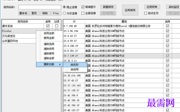Toggle 启用 checkbox for IP 23.42.156.8

pyautogui.click(x=167, y=95)
